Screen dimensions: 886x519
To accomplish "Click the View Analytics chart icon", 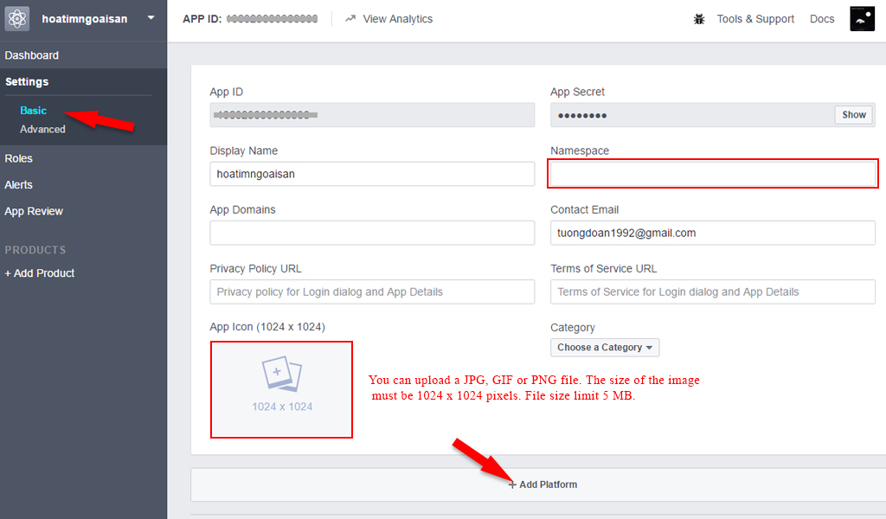I will [350, 19].
